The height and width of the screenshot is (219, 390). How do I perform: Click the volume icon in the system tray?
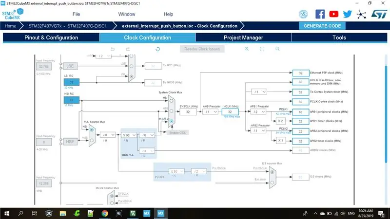(x=343, y=213)
